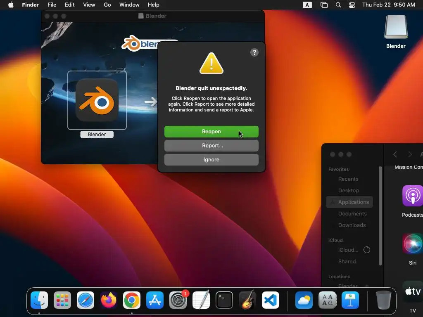This screenshot has width=423, height=317.
Task: Open System Settings from the Dock
Action: click(178, 300)
